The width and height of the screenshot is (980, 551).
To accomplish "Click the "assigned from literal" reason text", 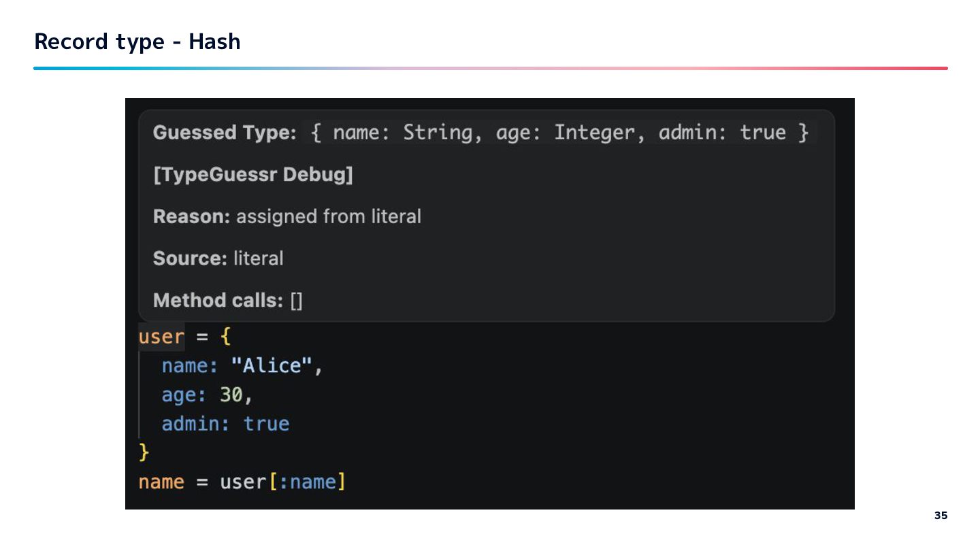I will pos(329,217).
